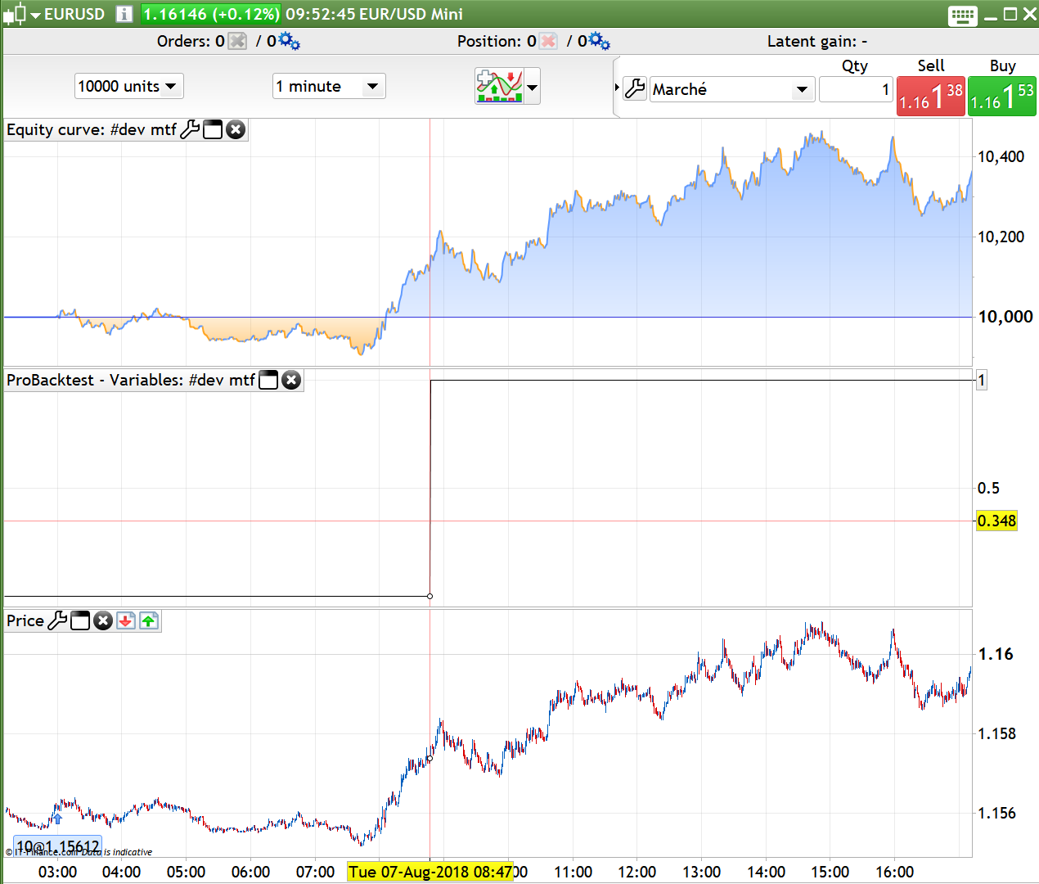This screenshot has width=1039, height=884.
Task: Click the green Buy 1.16153 button
Action: point(1002,96)
